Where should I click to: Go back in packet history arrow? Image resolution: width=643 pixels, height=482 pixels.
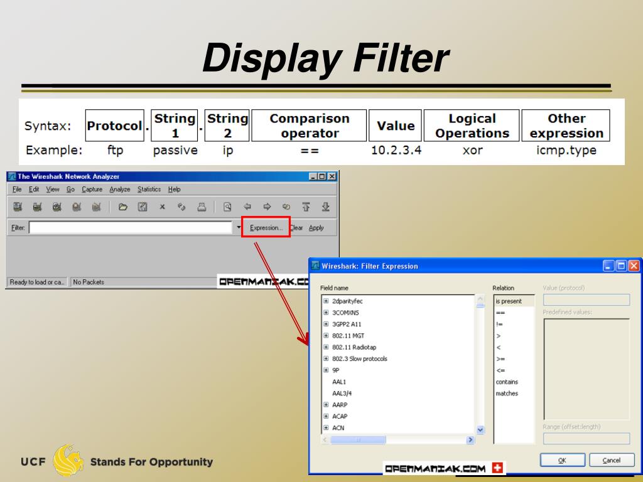pyautogui.click(x=247, y=207)
